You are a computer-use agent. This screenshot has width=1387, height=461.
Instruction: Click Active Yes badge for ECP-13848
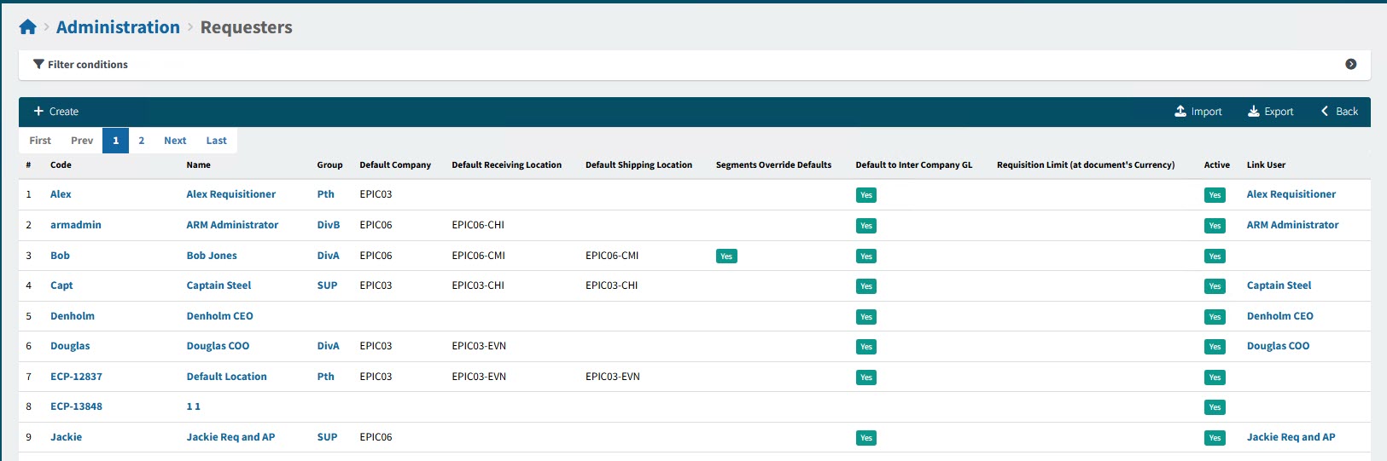pos(1215,407)
